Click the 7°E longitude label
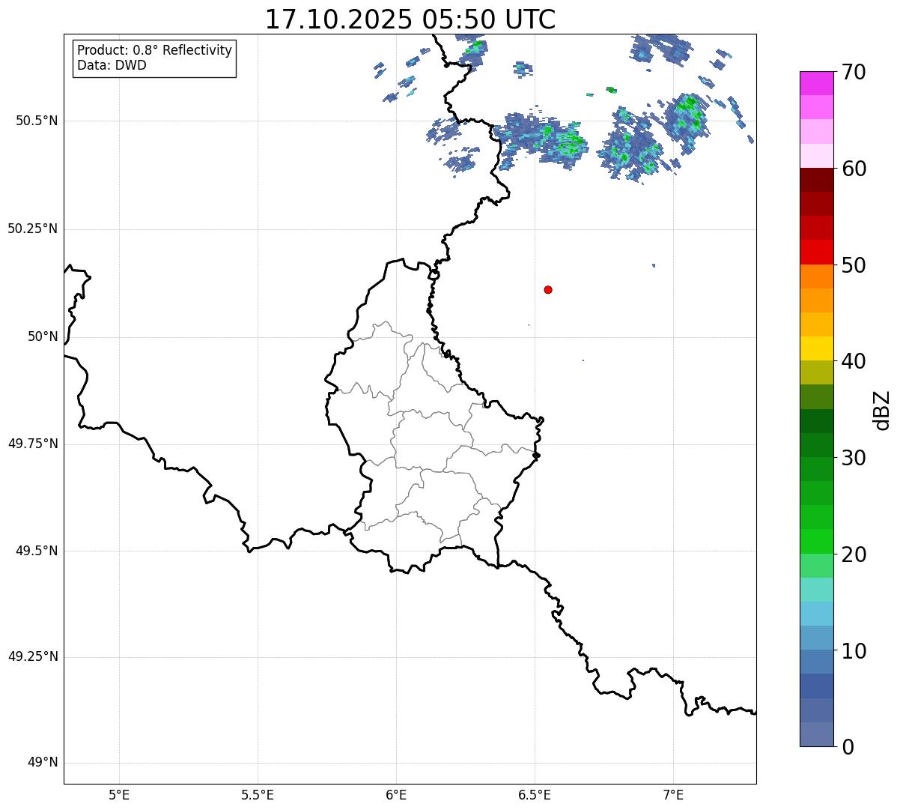The height and width of the screenshot is (810, 900). tap(673, 795)
